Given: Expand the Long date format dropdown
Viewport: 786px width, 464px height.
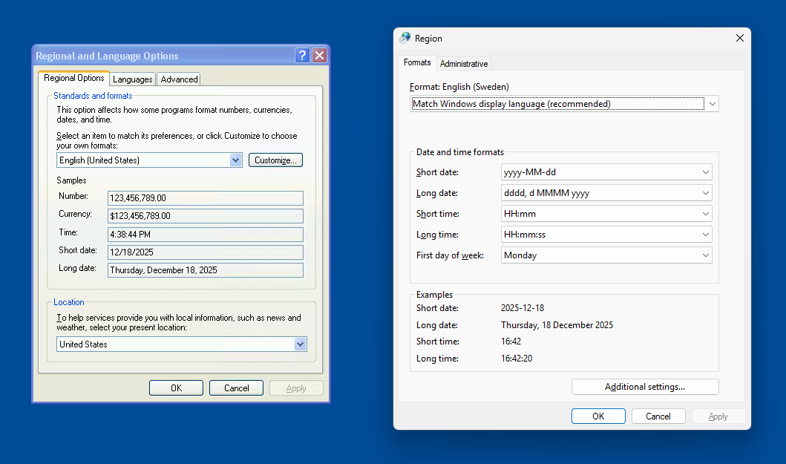Looking at the screenshot, I should coord(705,193).
